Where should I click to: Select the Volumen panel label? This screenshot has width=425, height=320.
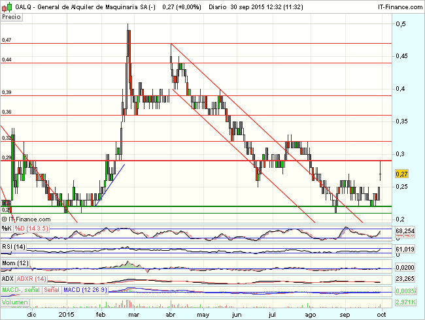(x=15, y=302)
